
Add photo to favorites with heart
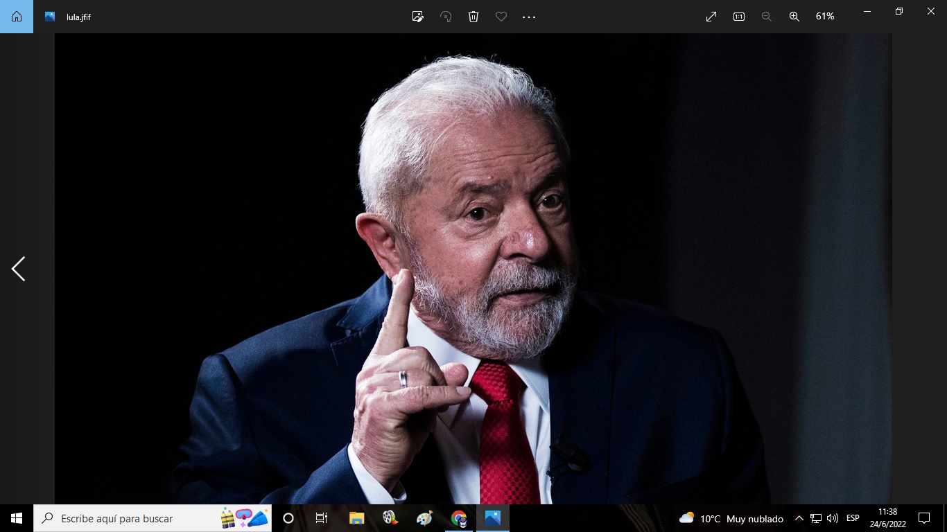[x=501, y=17]
